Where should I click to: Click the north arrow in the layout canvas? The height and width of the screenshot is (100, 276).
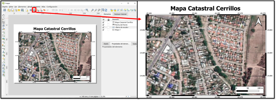[87, 37]
